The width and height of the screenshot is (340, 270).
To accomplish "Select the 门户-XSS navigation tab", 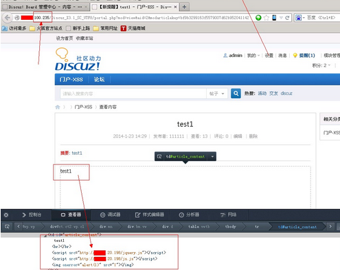I will 71,79.
